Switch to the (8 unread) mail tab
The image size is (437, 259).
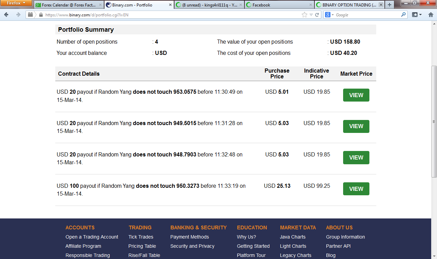pos(210,5)
